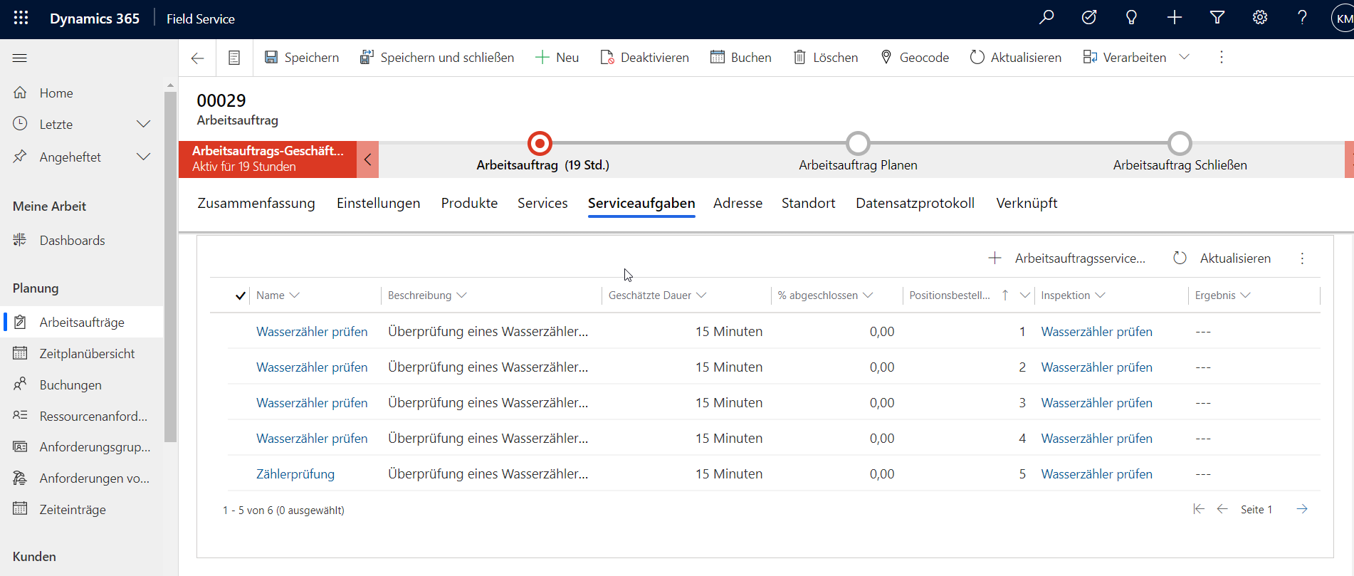This screenshot has width=1354, height=576.
Task: Switch to the Produkte tab
Action: 469,204
